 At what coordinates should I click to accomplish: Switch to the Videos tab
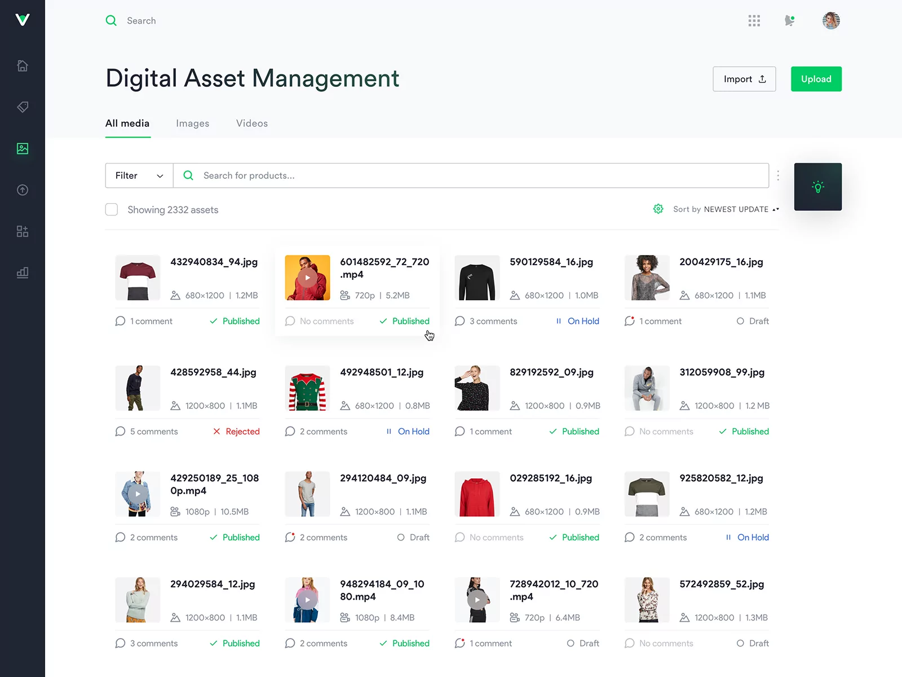point(252,124)
